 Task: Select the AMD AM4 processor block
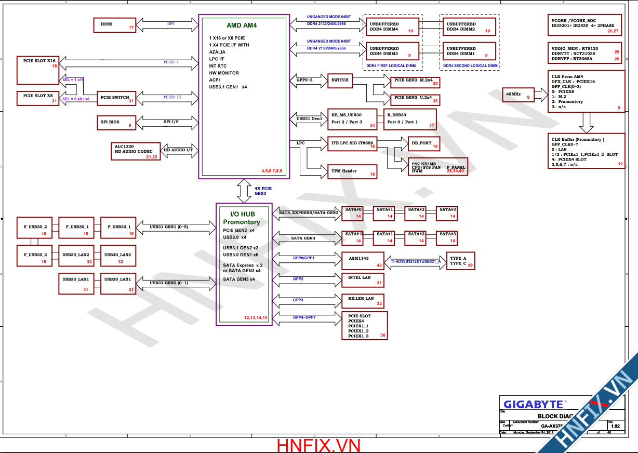(242, 97)
